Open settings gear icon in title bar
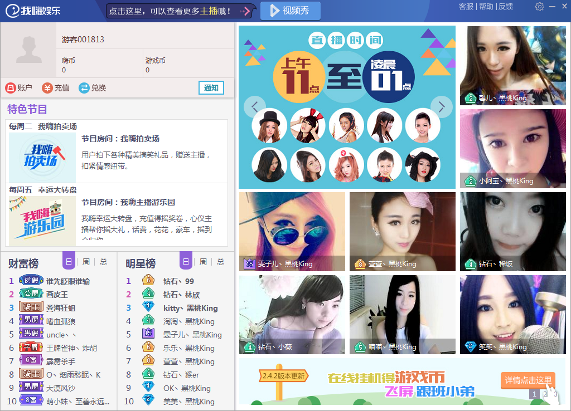Screen dimensions: 571x411 point(539,7)
